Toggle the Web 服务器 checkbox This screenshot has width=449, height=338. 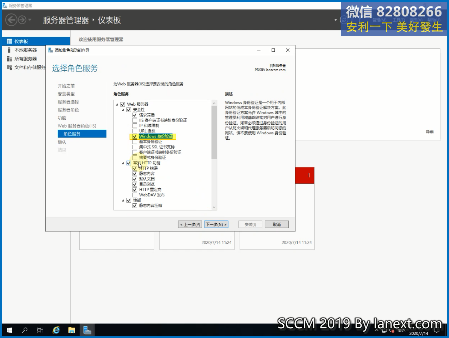(x=123, y=104)
